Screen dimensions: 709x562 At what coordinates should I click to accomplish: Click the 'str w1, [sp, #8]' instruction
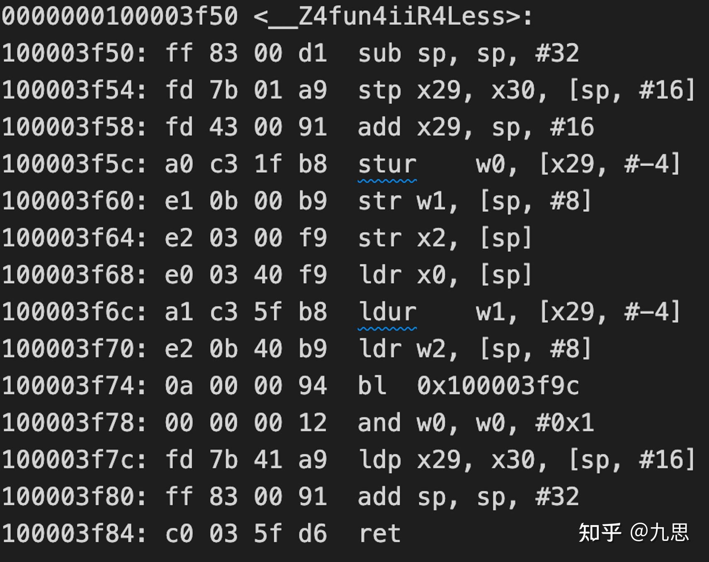point(474,201)
